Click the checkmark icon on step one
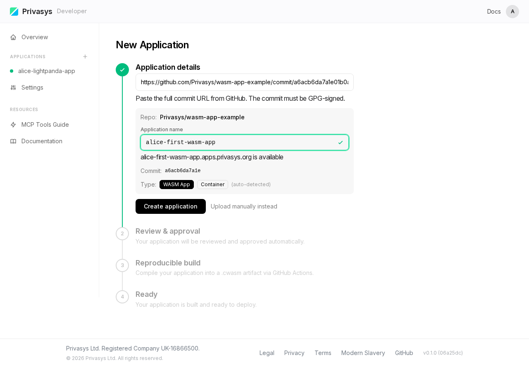529x367 pixels. 122,70
